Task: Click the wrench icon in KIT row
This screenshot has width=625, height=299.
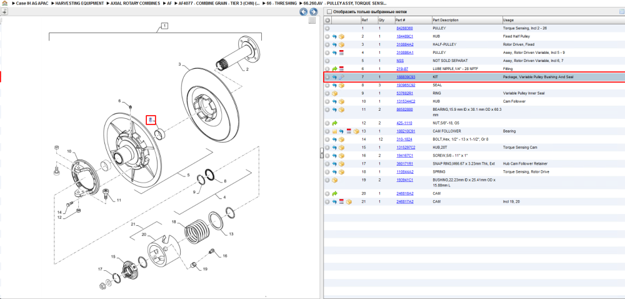Action: pyautogui.click(x=342, y=77)
